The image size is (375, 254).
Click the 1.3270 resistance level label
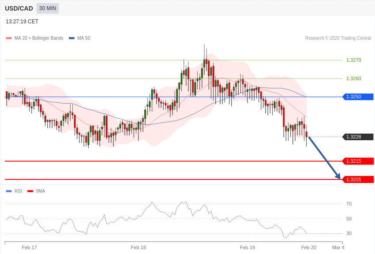click(354, 60)
